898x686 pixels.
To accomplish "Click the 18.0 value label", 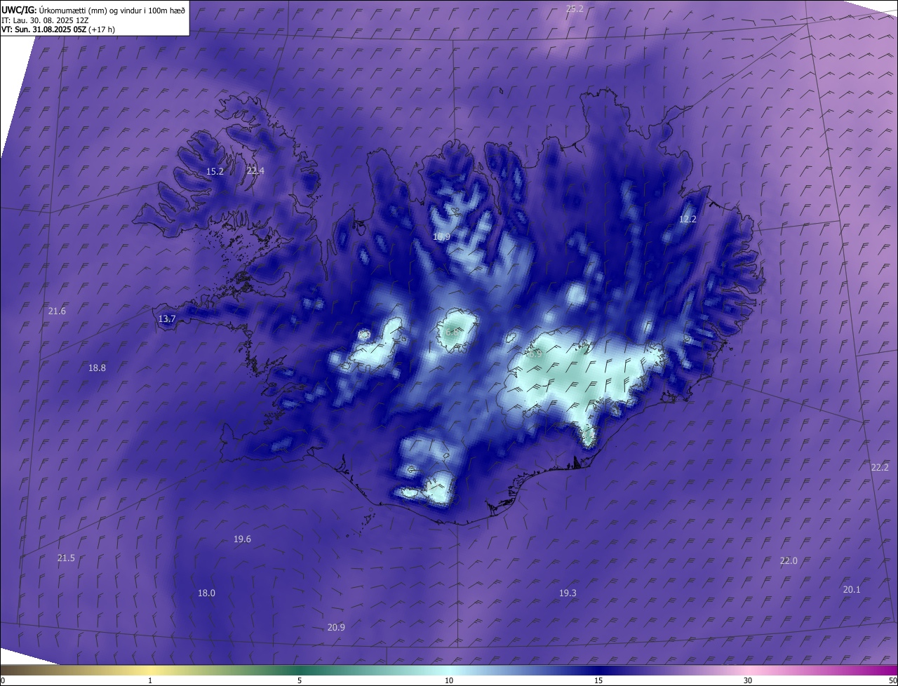I will click(x=206, y=593).
